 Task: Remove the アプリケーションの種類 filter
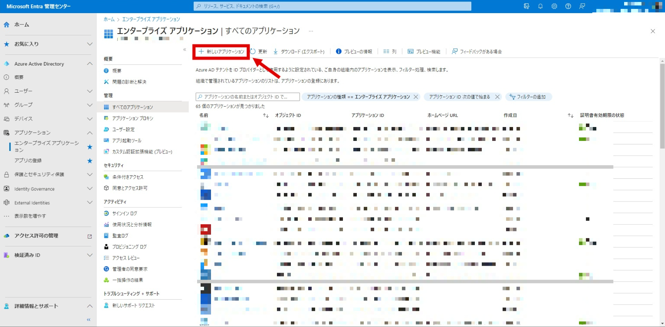[416, 97]
